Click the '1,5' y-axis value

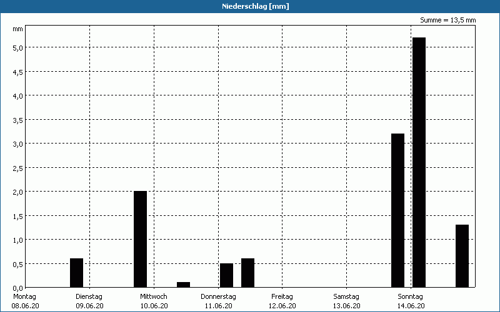(x=17, y=216)
